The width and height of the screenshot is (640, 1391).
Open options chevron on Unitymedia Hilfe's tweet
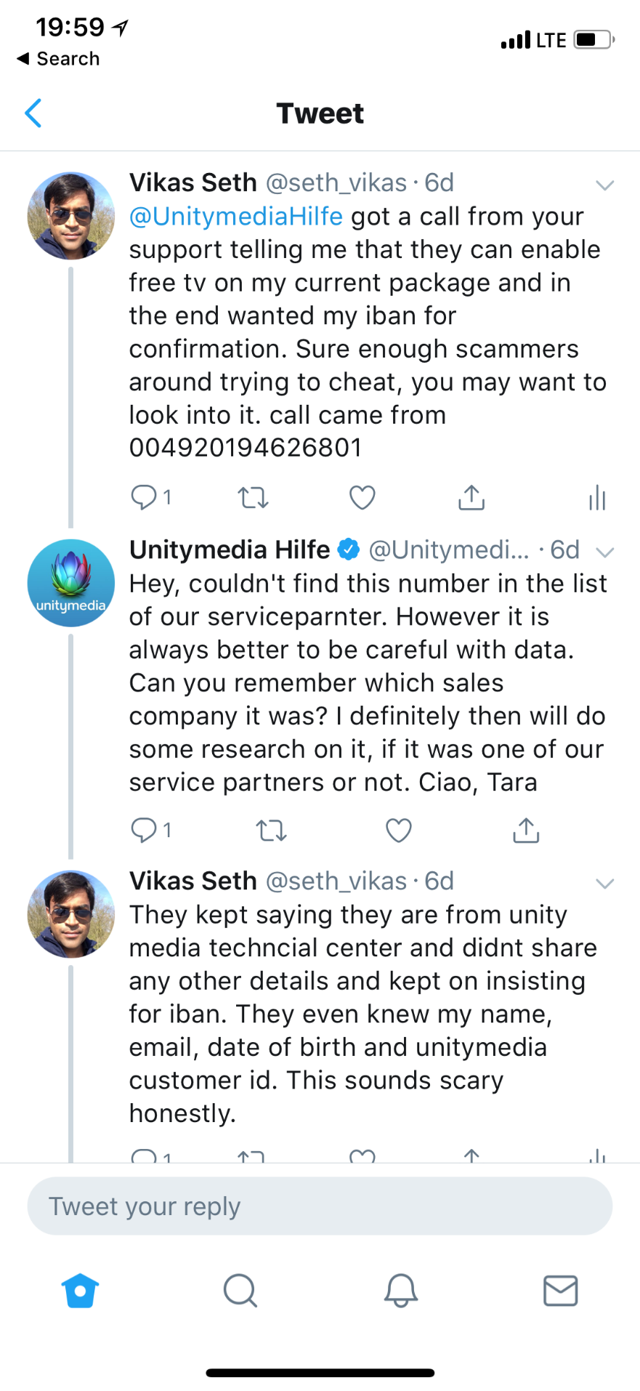tap(604, 552)
